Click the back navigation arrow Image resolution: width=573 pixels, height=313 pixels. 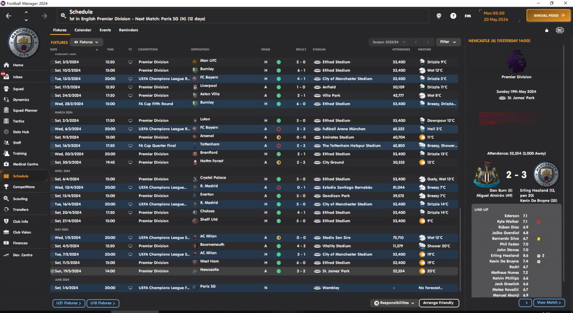click(x=9, y=16)
